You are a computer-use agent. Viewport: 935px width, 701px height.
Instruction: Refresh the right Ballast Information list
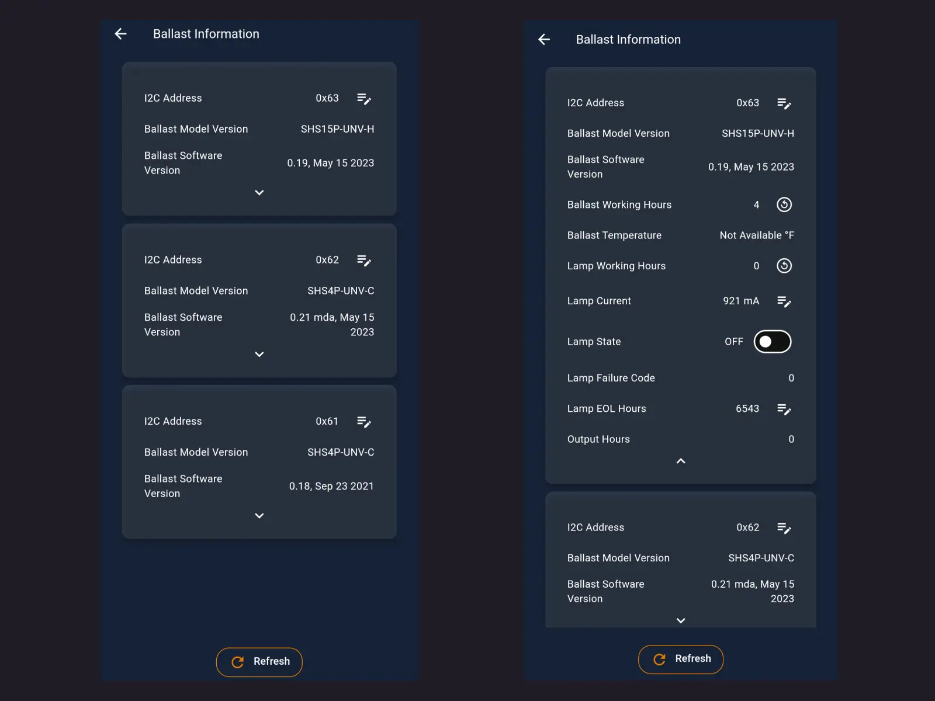pos(680,659)
